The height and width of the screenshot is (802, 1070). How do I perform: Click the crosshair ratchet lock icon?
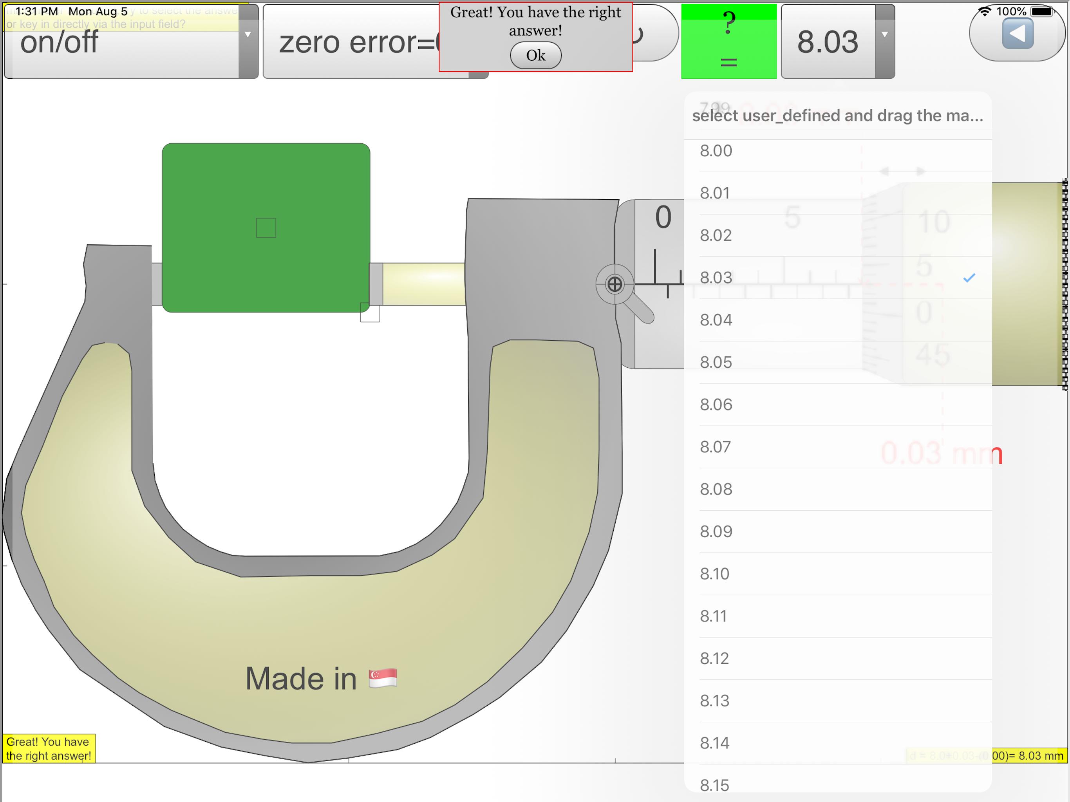pos(615,284)
